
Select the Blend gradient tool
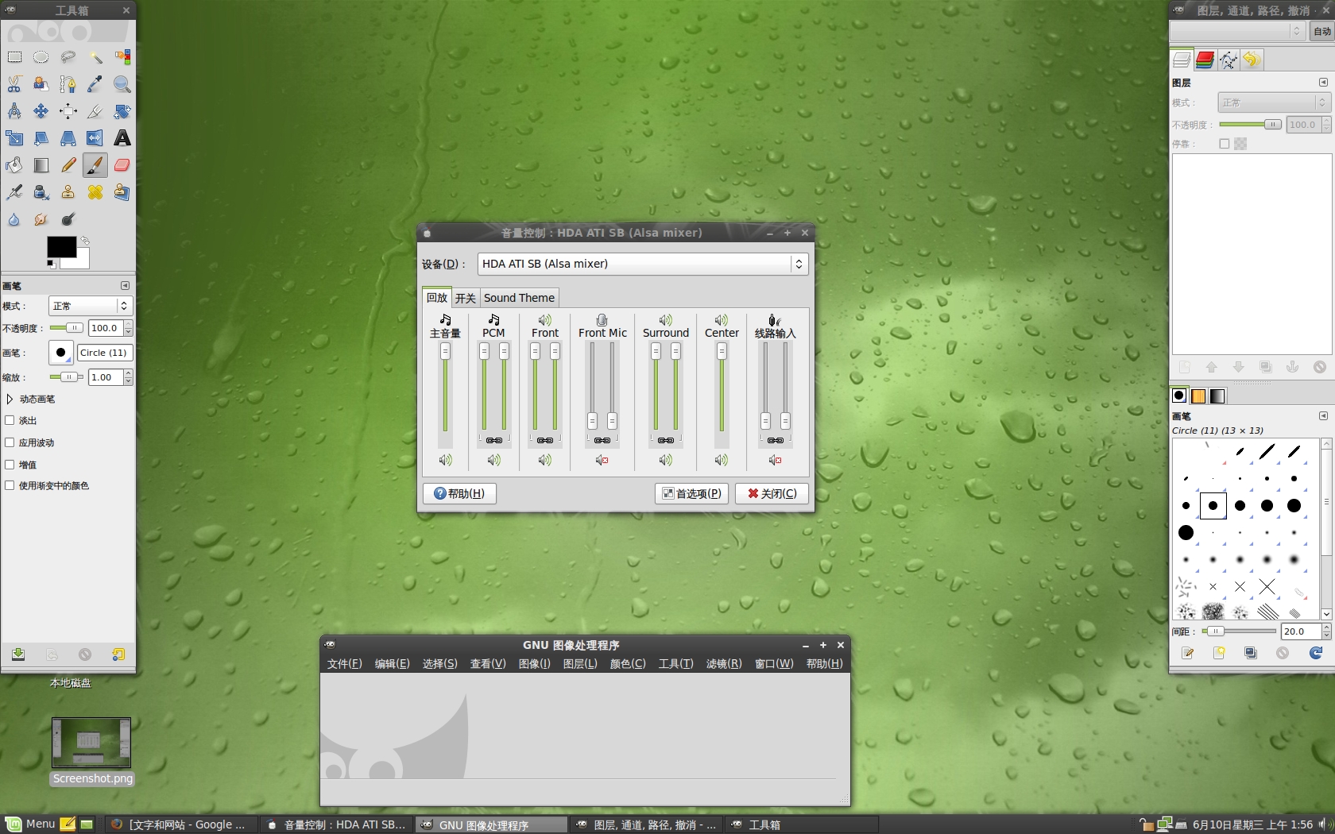point(41,165)
